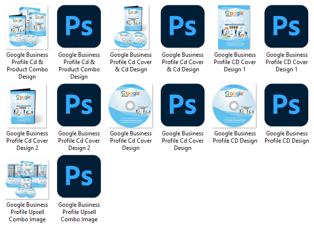Select the Upsell Combo Image picture thumbnail
The height and width of the screenshot is (230, 314).
pyautogui.click(x=27, y=180)
